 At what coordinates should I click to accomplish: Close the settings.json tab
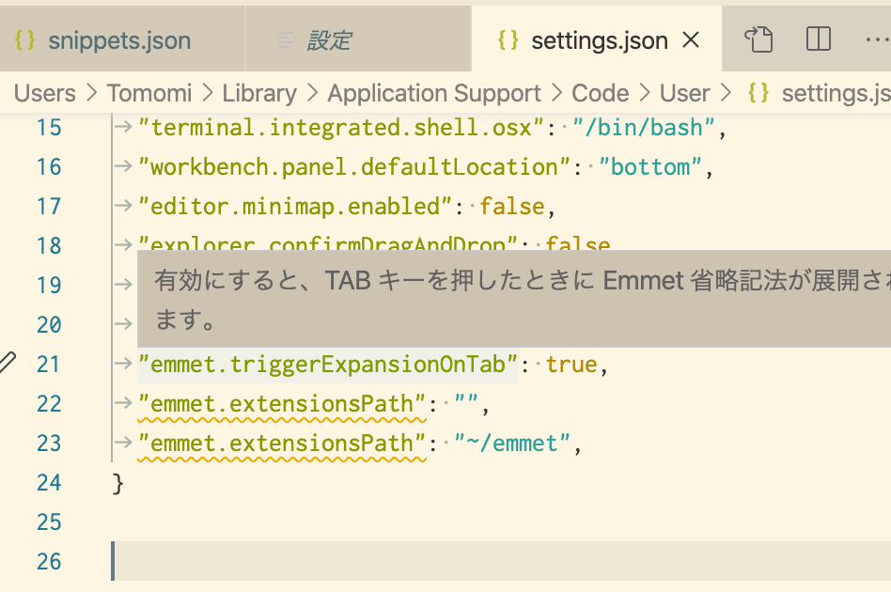691,40
